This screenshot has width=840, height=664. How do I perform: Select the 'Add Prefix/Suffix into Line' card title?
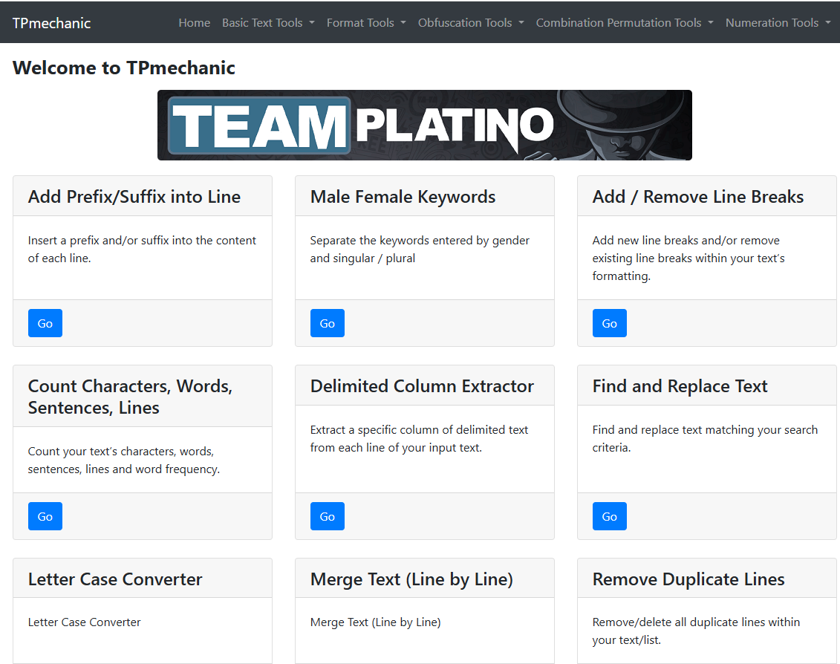point(134,197)
